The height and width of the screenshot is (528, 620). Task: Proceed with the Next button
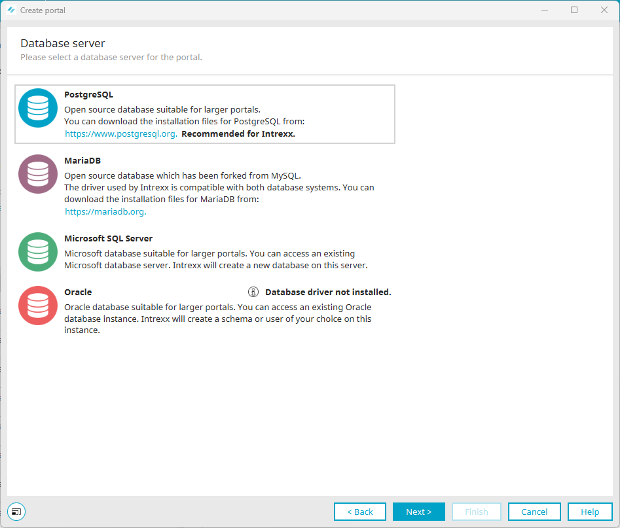419,512
